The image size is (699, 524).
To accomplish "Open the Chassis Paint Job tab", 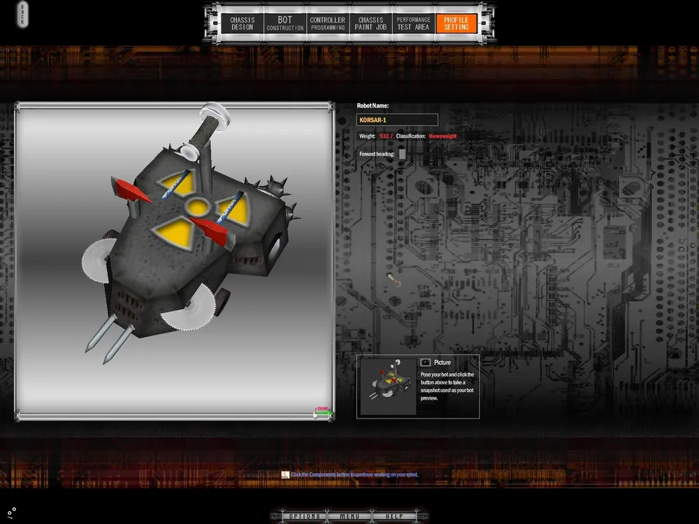I will (370, 24).
